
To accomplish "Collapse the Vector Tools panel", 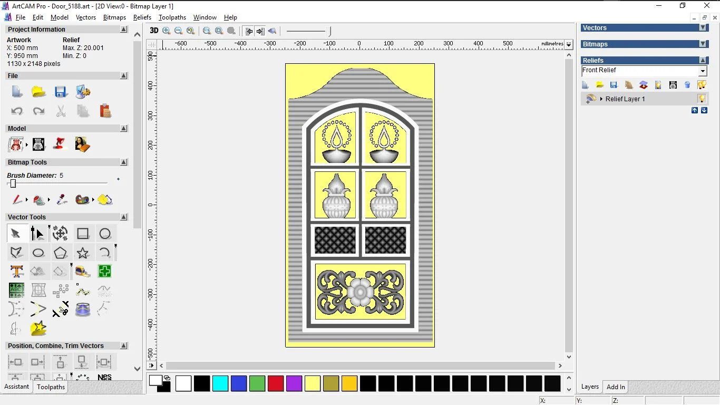I will [124, 217].
